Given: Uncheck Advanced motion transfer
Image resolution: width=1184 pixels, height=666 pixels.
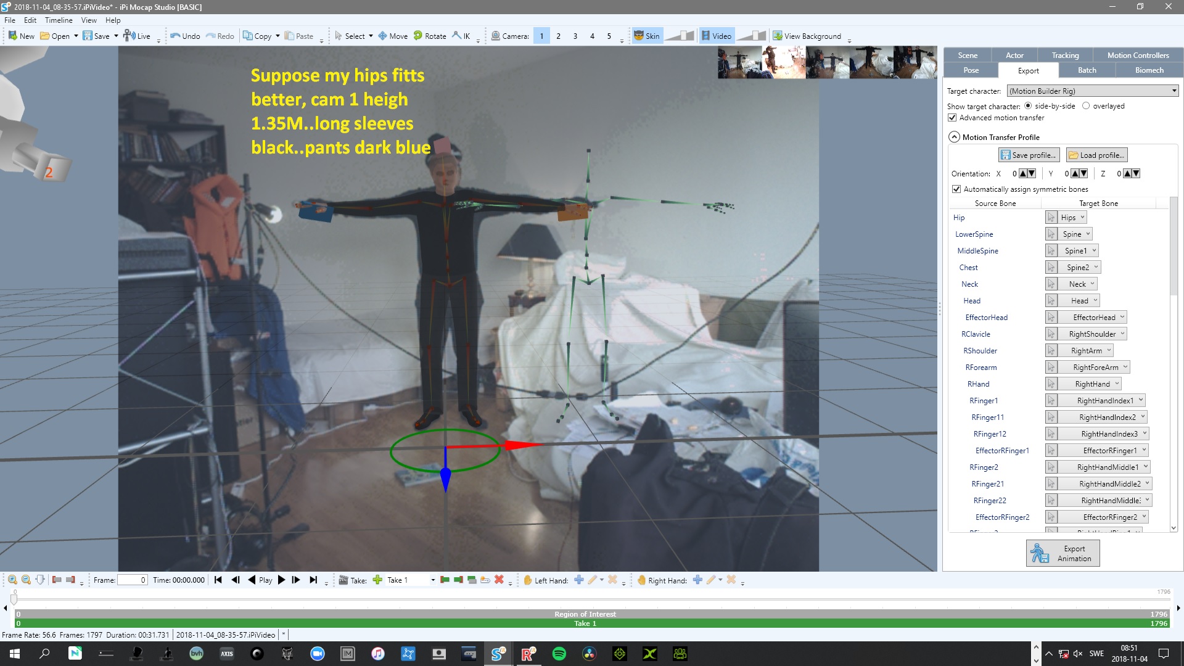Looking at the screenshot, I should [x=952, y=118].
